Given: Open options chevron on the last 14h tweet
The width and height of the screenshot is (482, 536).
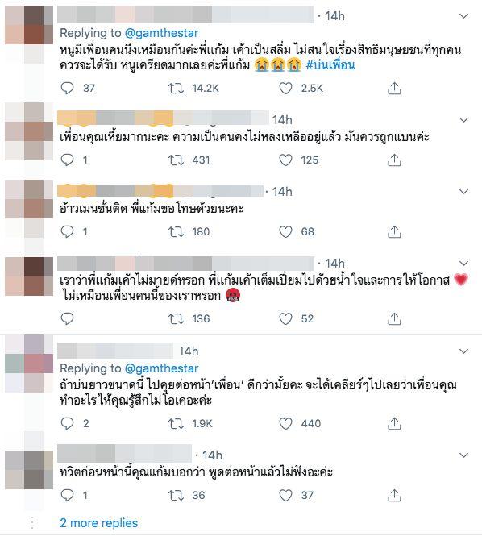Looking at the screenshot, I should [x=463, y=455].
